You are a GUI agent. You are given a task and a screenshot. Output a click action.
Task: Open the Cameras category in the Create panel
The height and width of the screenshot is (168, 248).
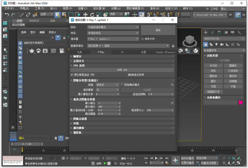click(222, 45)
